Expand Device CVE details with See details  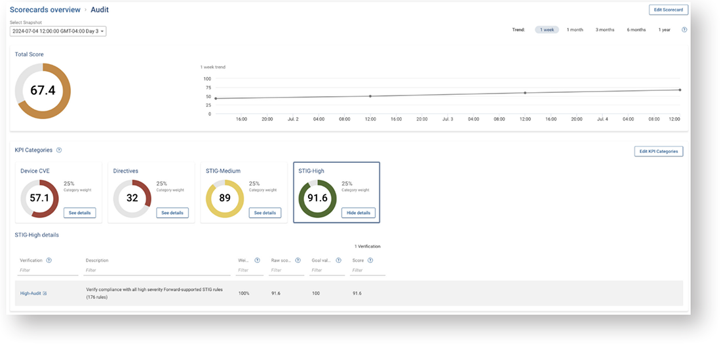click(80, 213)
